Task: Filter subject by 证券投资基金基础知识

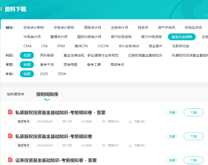Action: [145, 55]
